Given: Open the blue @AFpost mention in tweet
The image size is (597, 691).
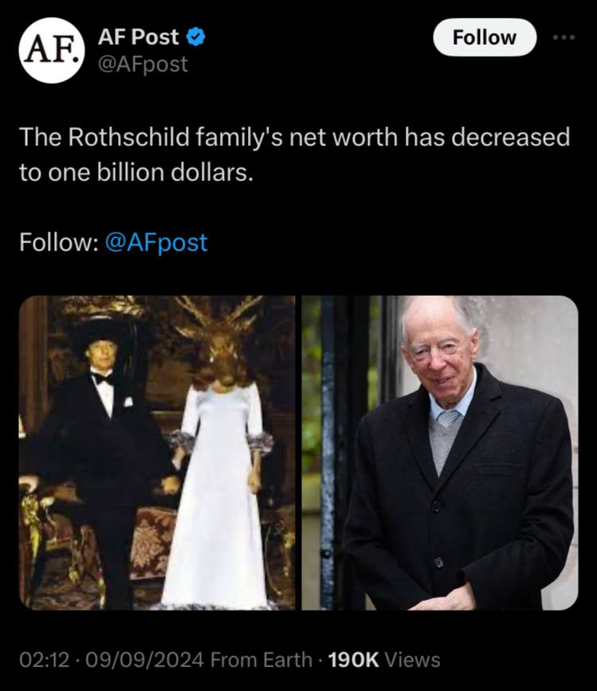Looking at the screenshot, I should click(x=156, y=242).
